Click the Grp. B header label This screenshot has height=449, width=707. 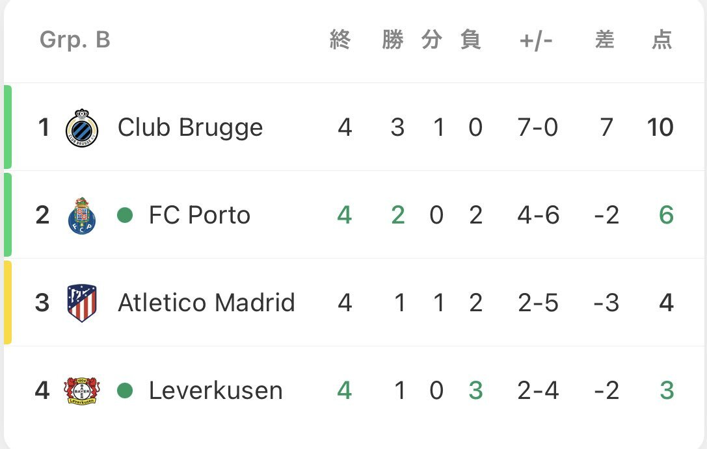pos(75,40)
